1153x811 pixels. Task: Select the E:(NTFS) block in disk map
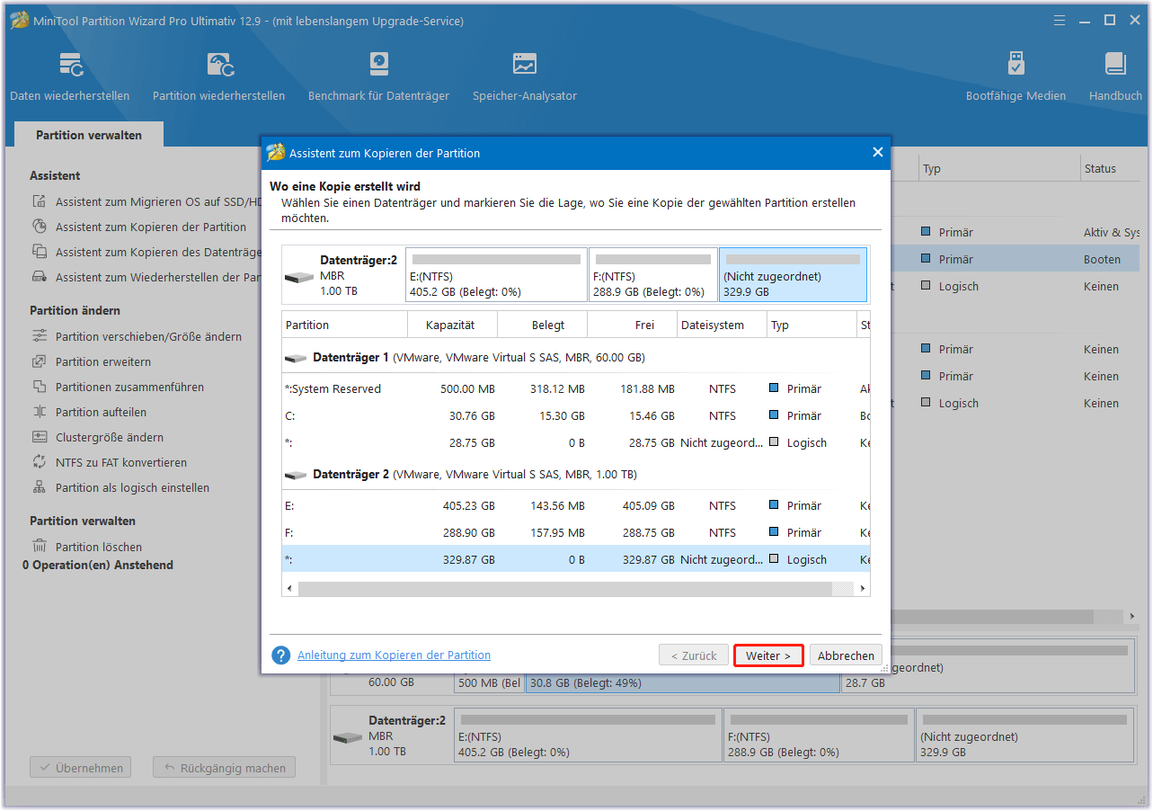coord(496,275)
